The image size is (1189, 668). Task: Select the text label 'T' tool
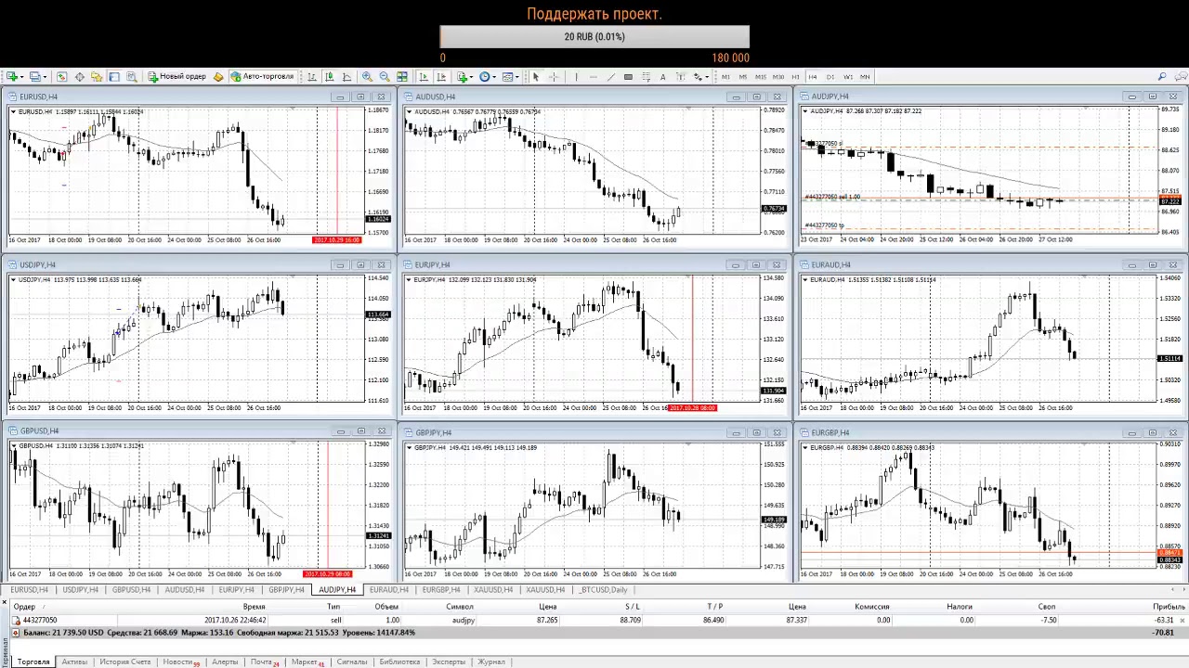680,76
